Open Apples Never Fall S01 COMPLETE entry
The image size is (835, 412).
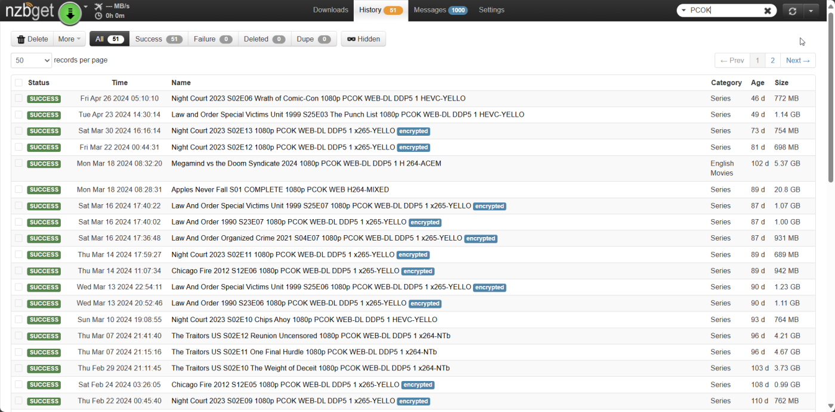[x=280, y=189]
